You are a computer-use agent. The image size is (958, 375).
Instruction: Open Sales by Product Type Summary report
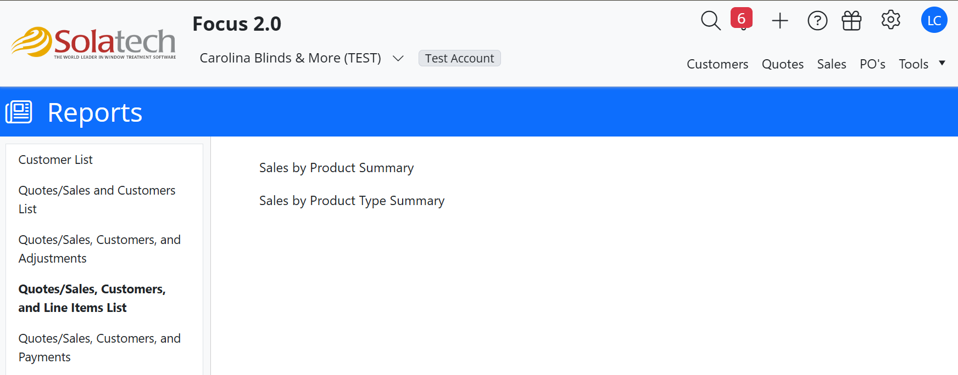point(352,201)
